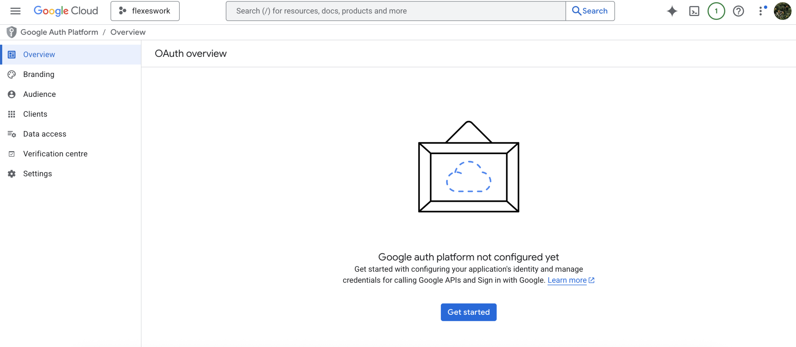796x347 pixels.
Task: Select Branding in the sidebar
Action: click(39, 74)
